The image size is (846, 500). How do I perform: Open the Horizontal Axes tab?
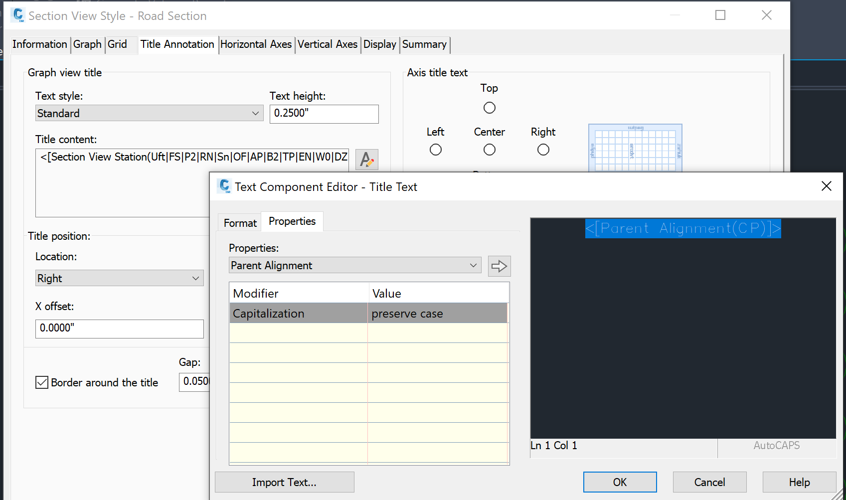click(x=256, y=44)
